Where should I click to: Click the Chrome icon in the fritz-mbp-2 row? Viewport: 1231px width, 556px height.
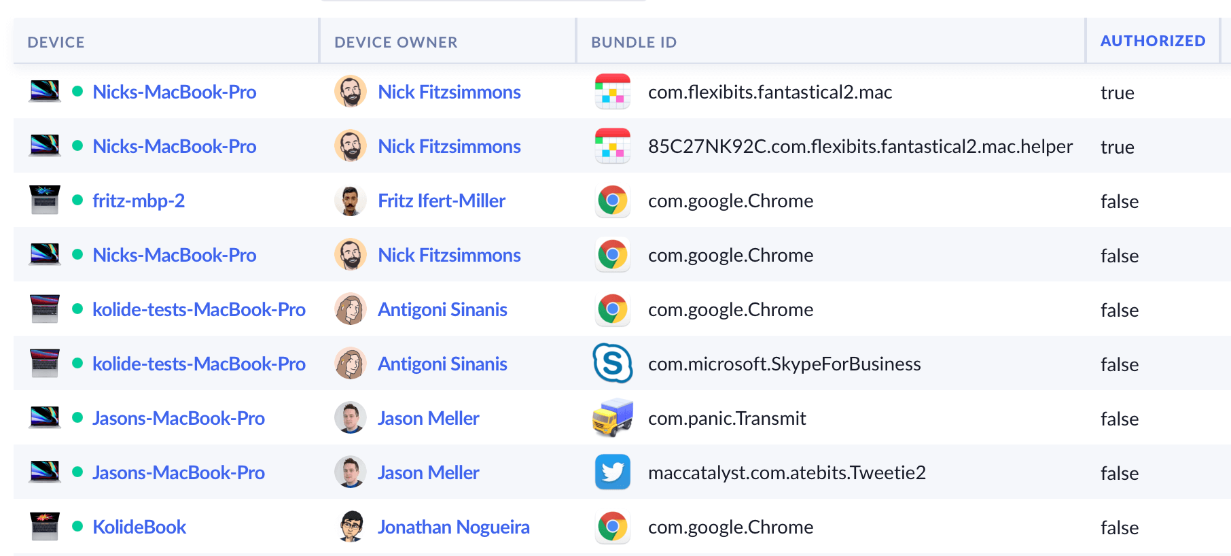pyautogui.click(x=612, y=201)
